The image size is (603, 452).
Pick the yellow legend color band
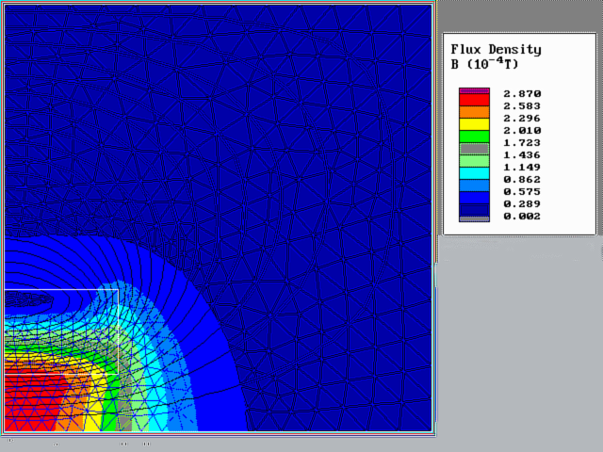tap(475, 123)
